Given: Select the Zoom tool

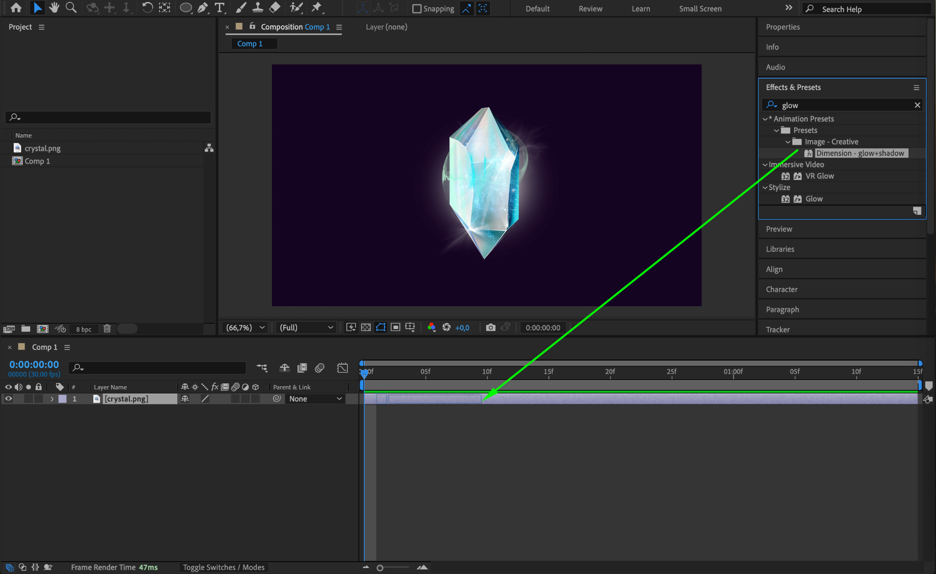Looking at the screenshot, I should pyautogui.click(x=71, y=8).
